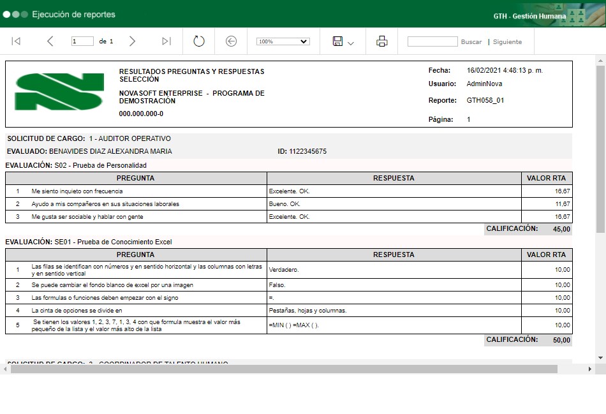Click the floppy disk export icon

click(x=337, y=41)
